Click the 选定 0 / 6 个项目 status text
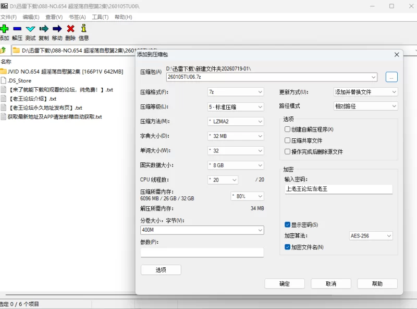This screenshot has width=417, height=309. coord(19,304)
